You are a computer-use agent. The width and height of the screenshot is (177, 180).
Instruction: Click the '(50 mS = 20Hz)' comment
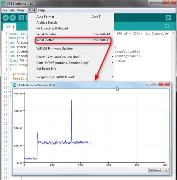point(129,34)
